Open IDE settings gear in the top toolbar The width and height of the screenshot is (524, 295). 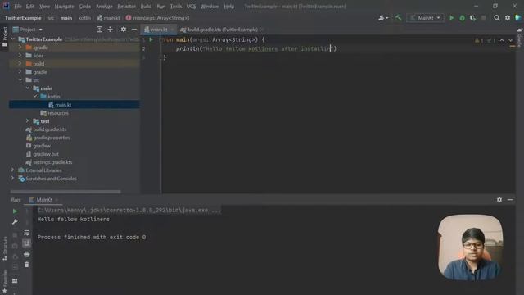pyautogui.click(x=508, y=18)
